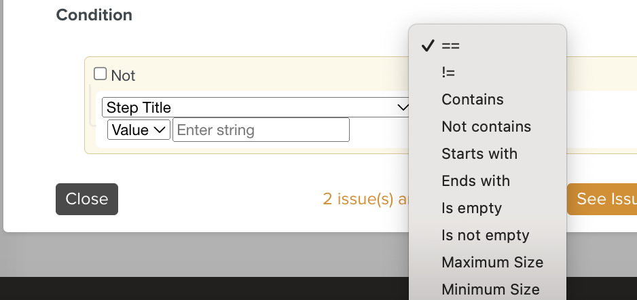Select the Ends with operator
Image resolution: width=637 pixels, height=300 pixels.
475,181
